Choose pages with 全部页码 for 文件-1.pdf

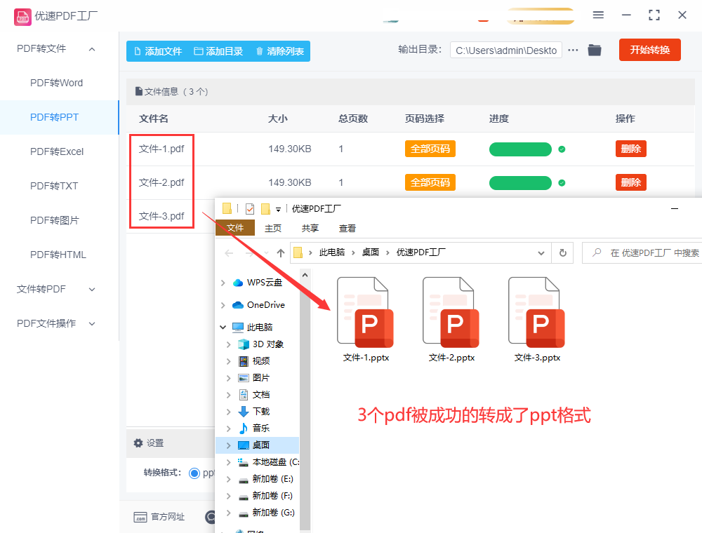point(430,149)
